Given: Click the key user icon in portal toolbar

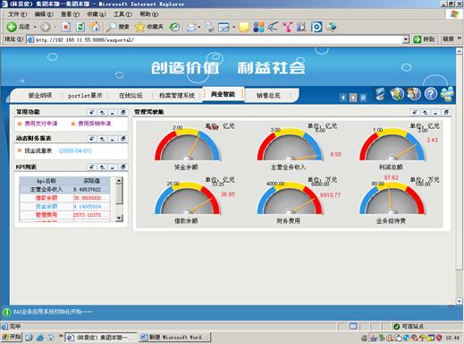Looking at the screenshot, I should [x=414, y=94].
